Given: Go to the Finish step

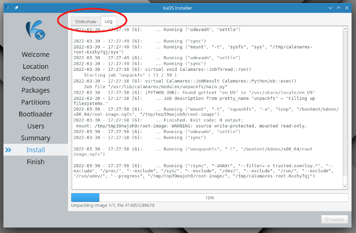Looking at the screenshot, I should pyautogui.click(x=36, y=162).
